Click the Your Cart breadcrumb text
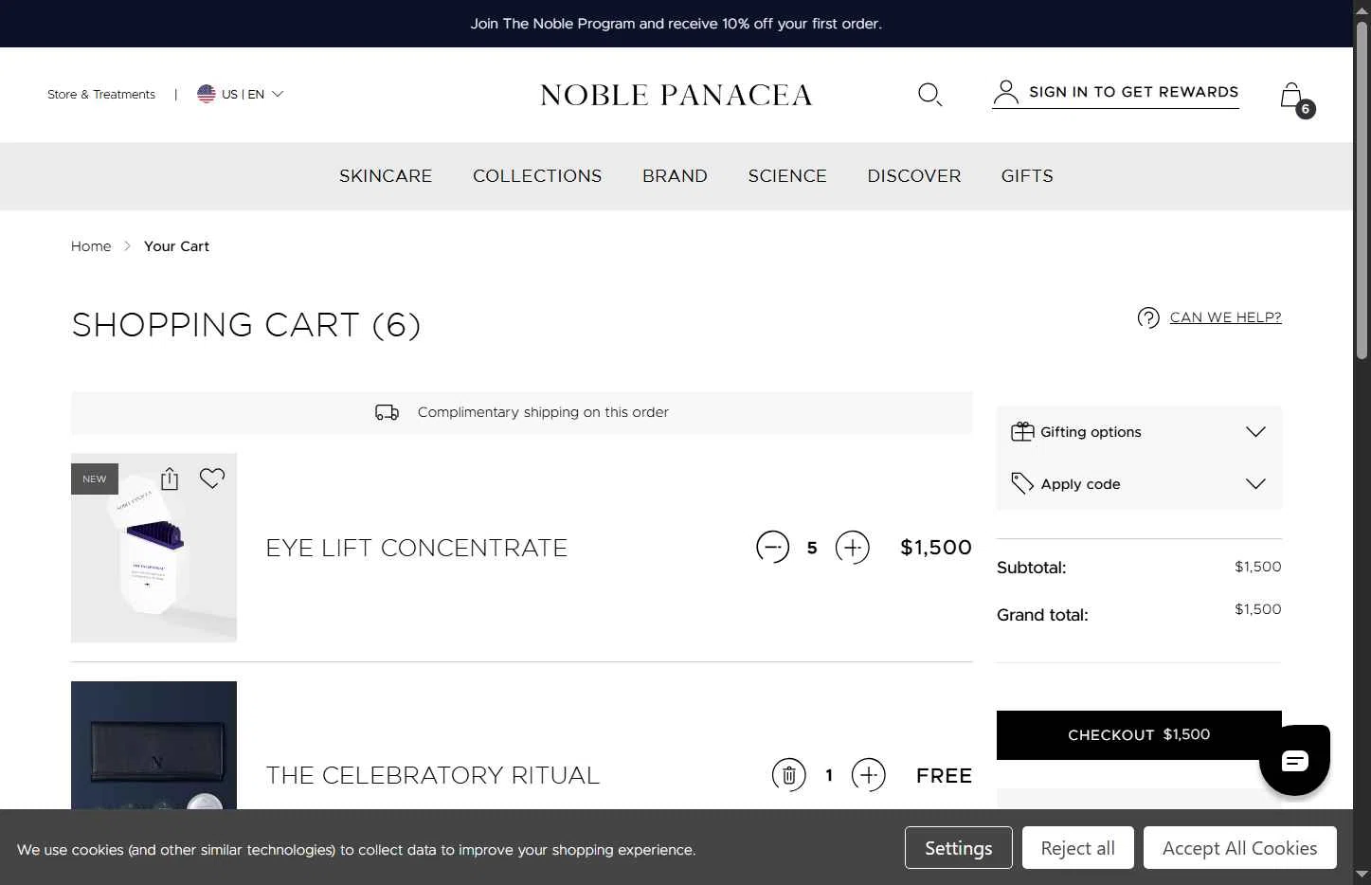Viewport: 1371px width, 885px height. coord(176,246)
